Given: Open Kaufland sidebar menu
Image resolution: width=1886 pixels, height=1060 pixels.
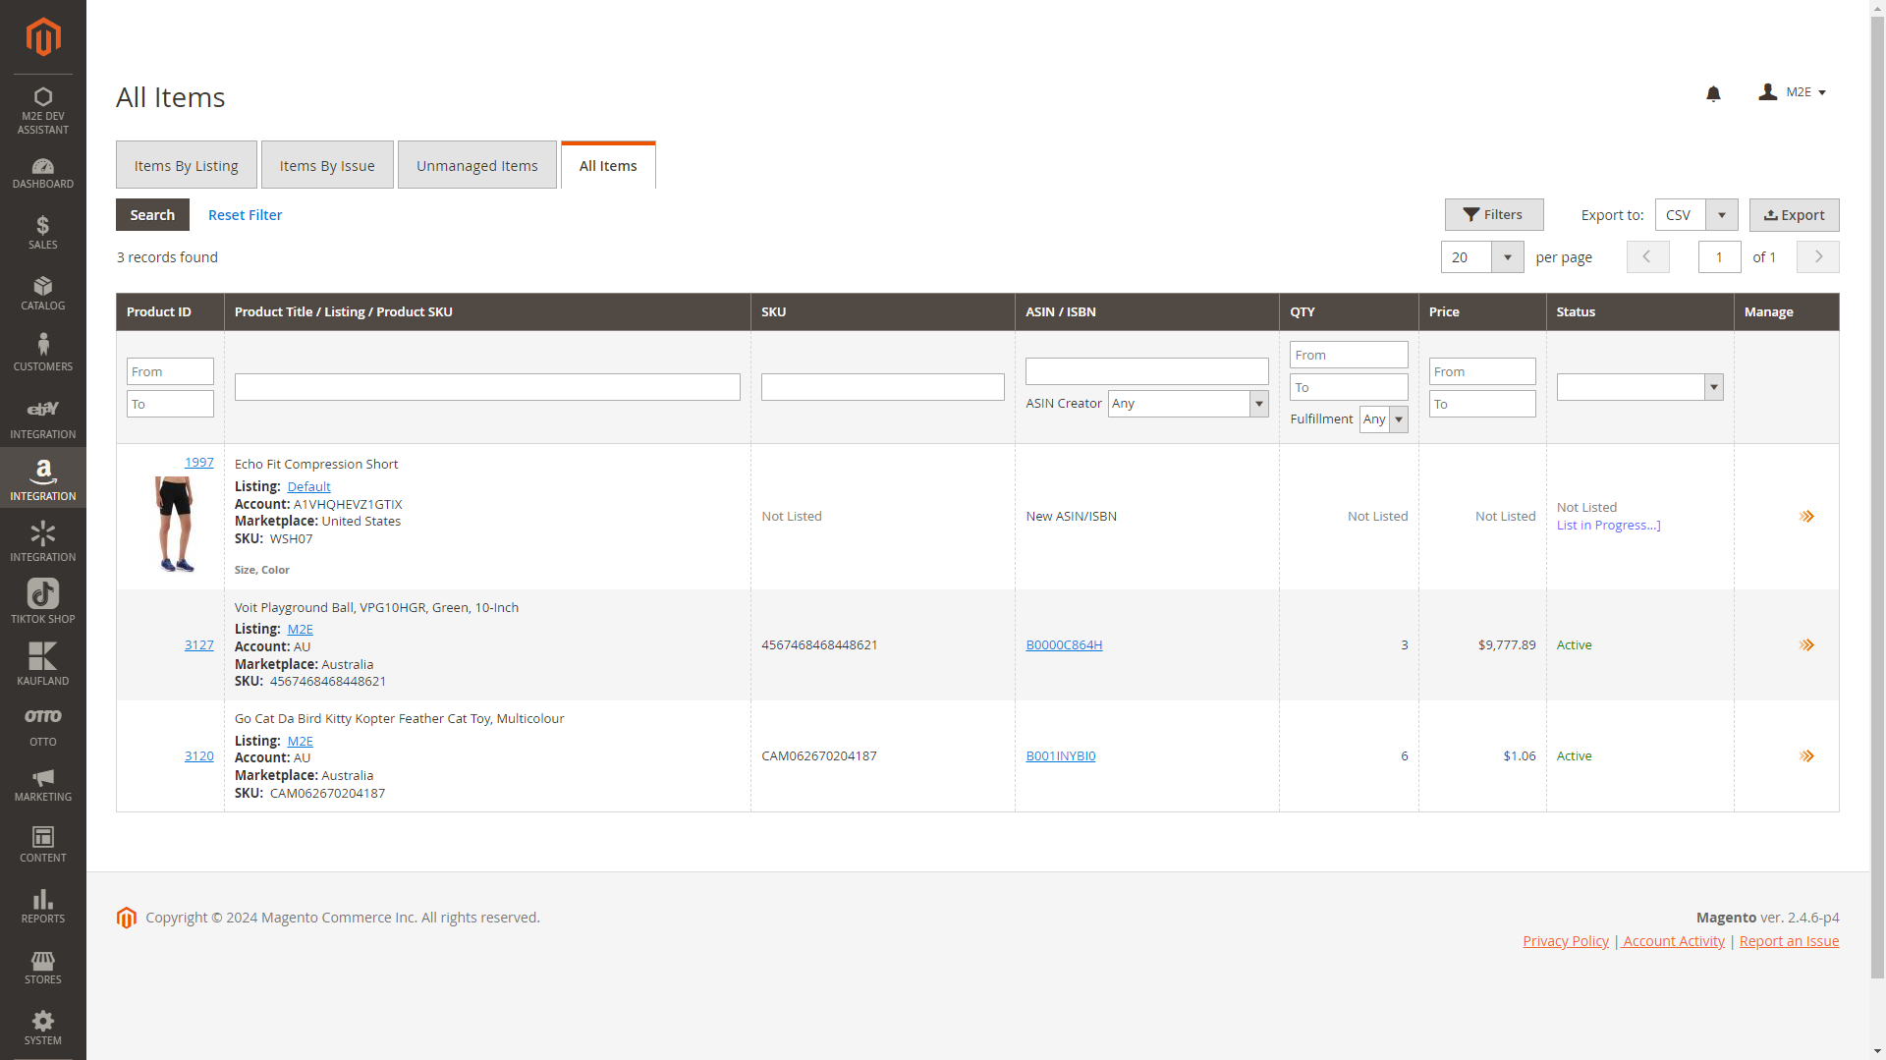Looking at the screenshot, I should point(43,663).
